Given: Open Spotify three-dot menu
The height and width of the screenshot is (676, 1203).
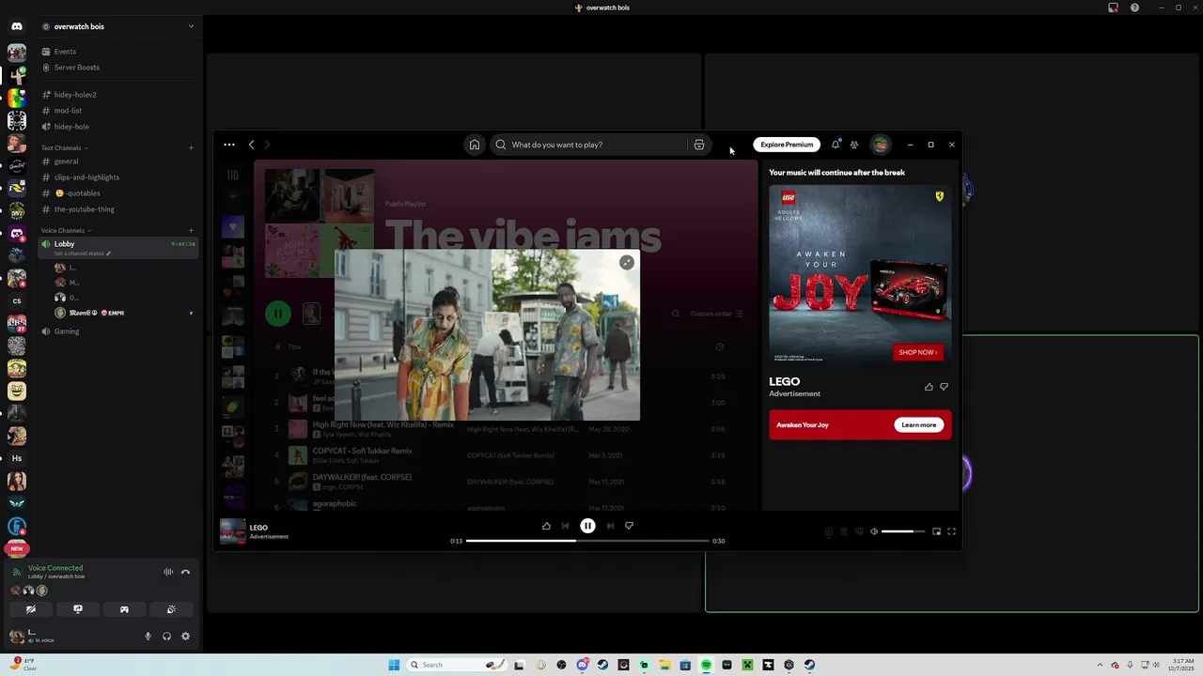Looking at the screenshot, I should tap(229, 145).
